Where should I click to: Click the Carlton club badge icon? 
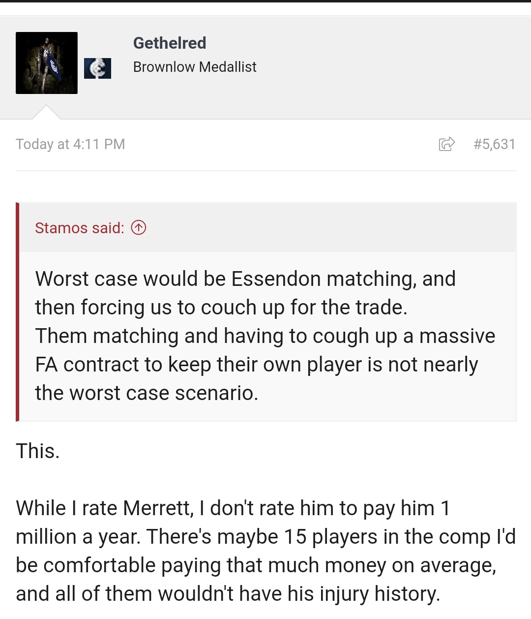[x=97, y=68]
